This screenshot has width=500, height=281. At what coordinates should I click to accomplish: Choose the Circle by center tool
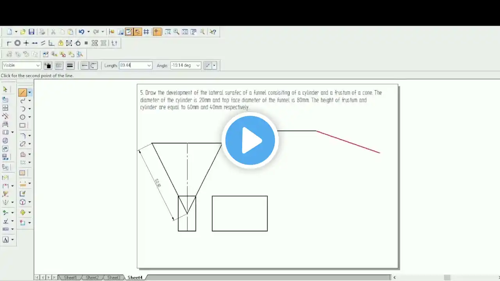coord(23,117)
